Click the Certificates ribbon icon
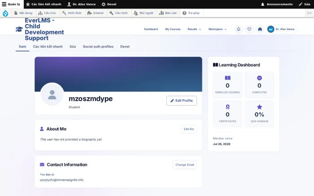This screenshot has width=314, height=196. 228,107
